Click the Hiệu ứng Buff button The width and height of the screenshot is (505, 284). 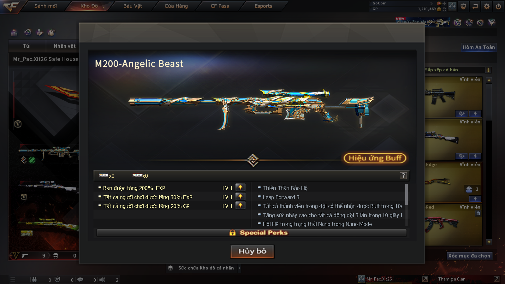coord(375,158)
